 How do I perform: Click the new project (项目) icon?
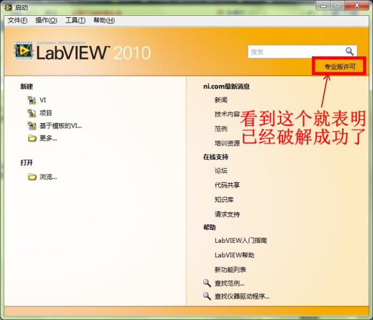coord(32,113)
